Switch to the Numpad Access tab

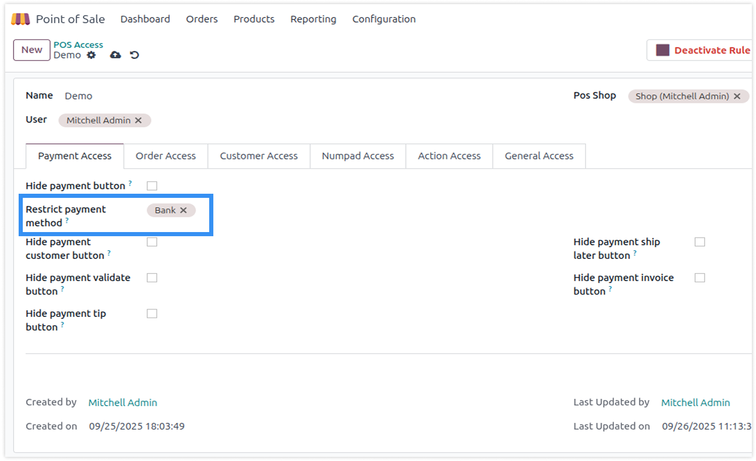[358, 156]
